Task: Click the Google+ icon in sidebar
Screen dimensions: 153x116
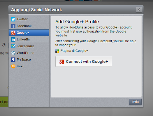Action: click(13, 33)
